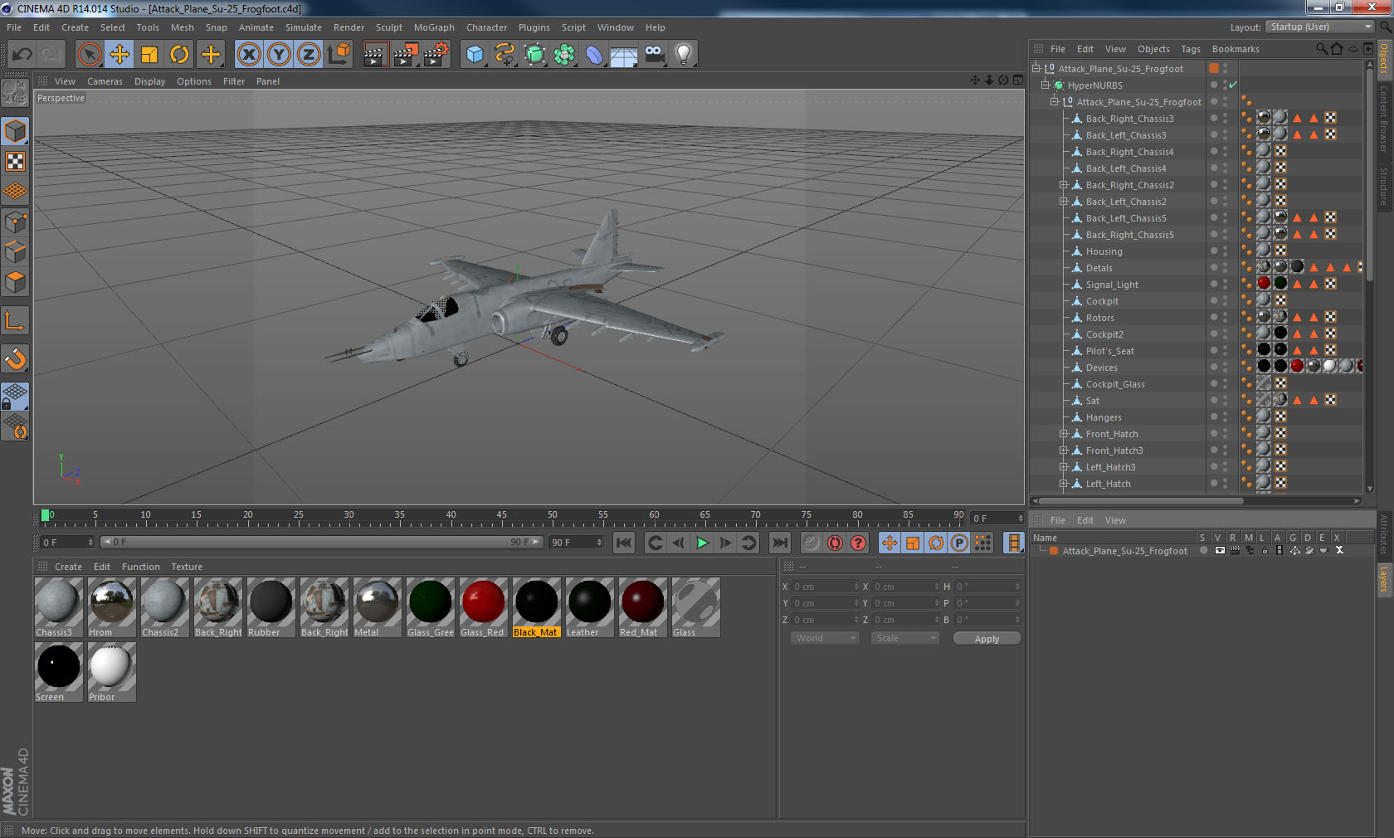Open the Scale mode dropdown
This screenshot has width=1394, height=838.
coord(905,638)
